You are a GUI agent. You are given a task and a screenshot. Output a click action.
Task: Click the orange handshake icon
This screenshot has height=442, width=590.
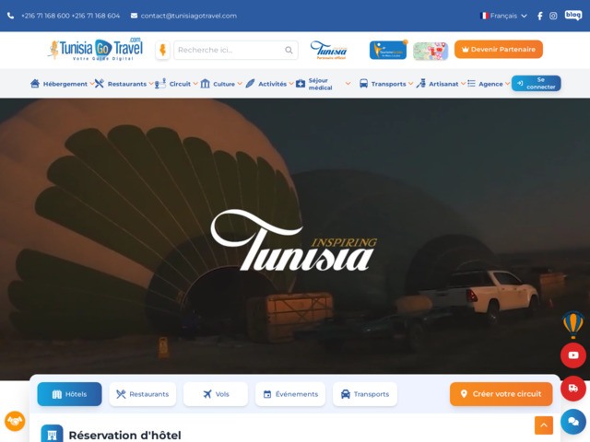tap(15, 421)
